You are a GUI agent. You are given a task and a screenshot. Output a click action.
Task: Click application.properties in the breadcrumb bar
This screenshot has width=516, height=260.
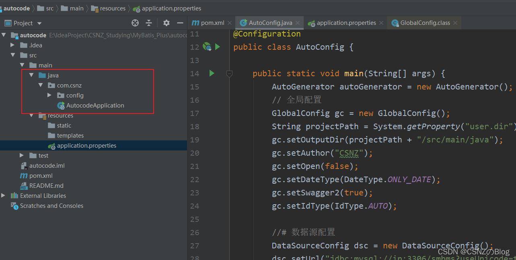(x=172, y=8)
